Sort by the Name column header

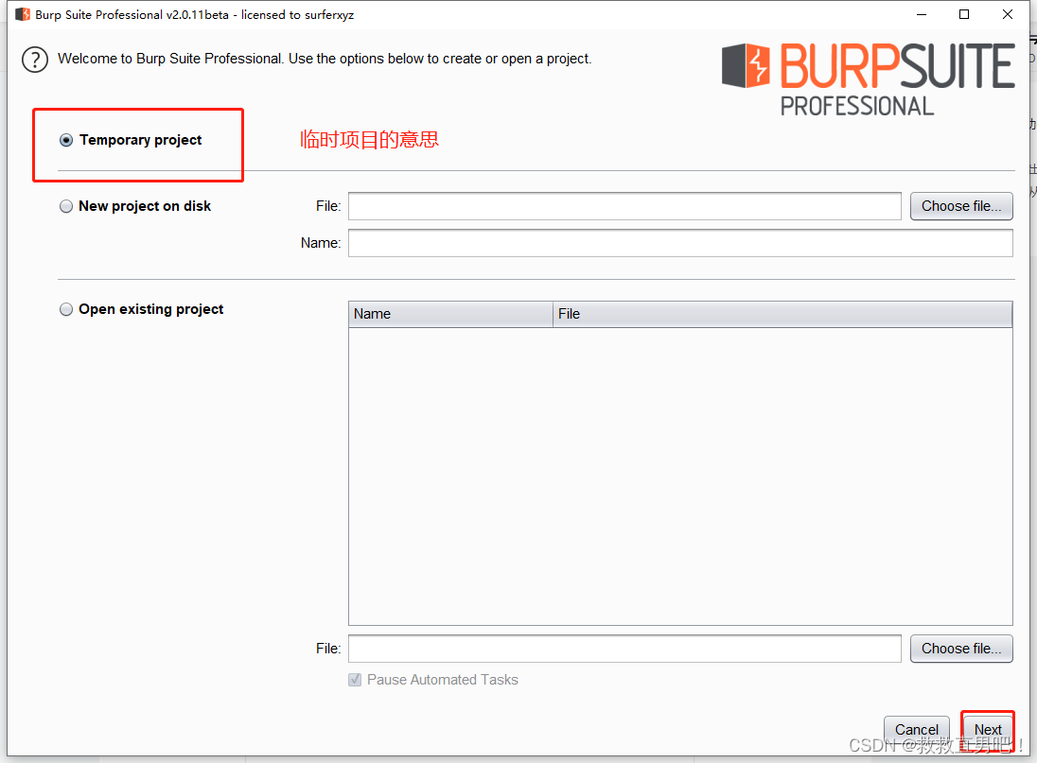pyautogui.click(x=450, y=314)
